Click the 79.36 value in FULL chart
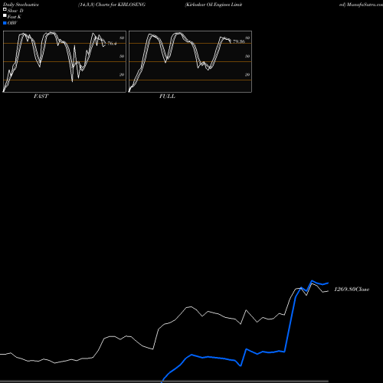Viewport: 383px width, 383px height. click(239, 41)
